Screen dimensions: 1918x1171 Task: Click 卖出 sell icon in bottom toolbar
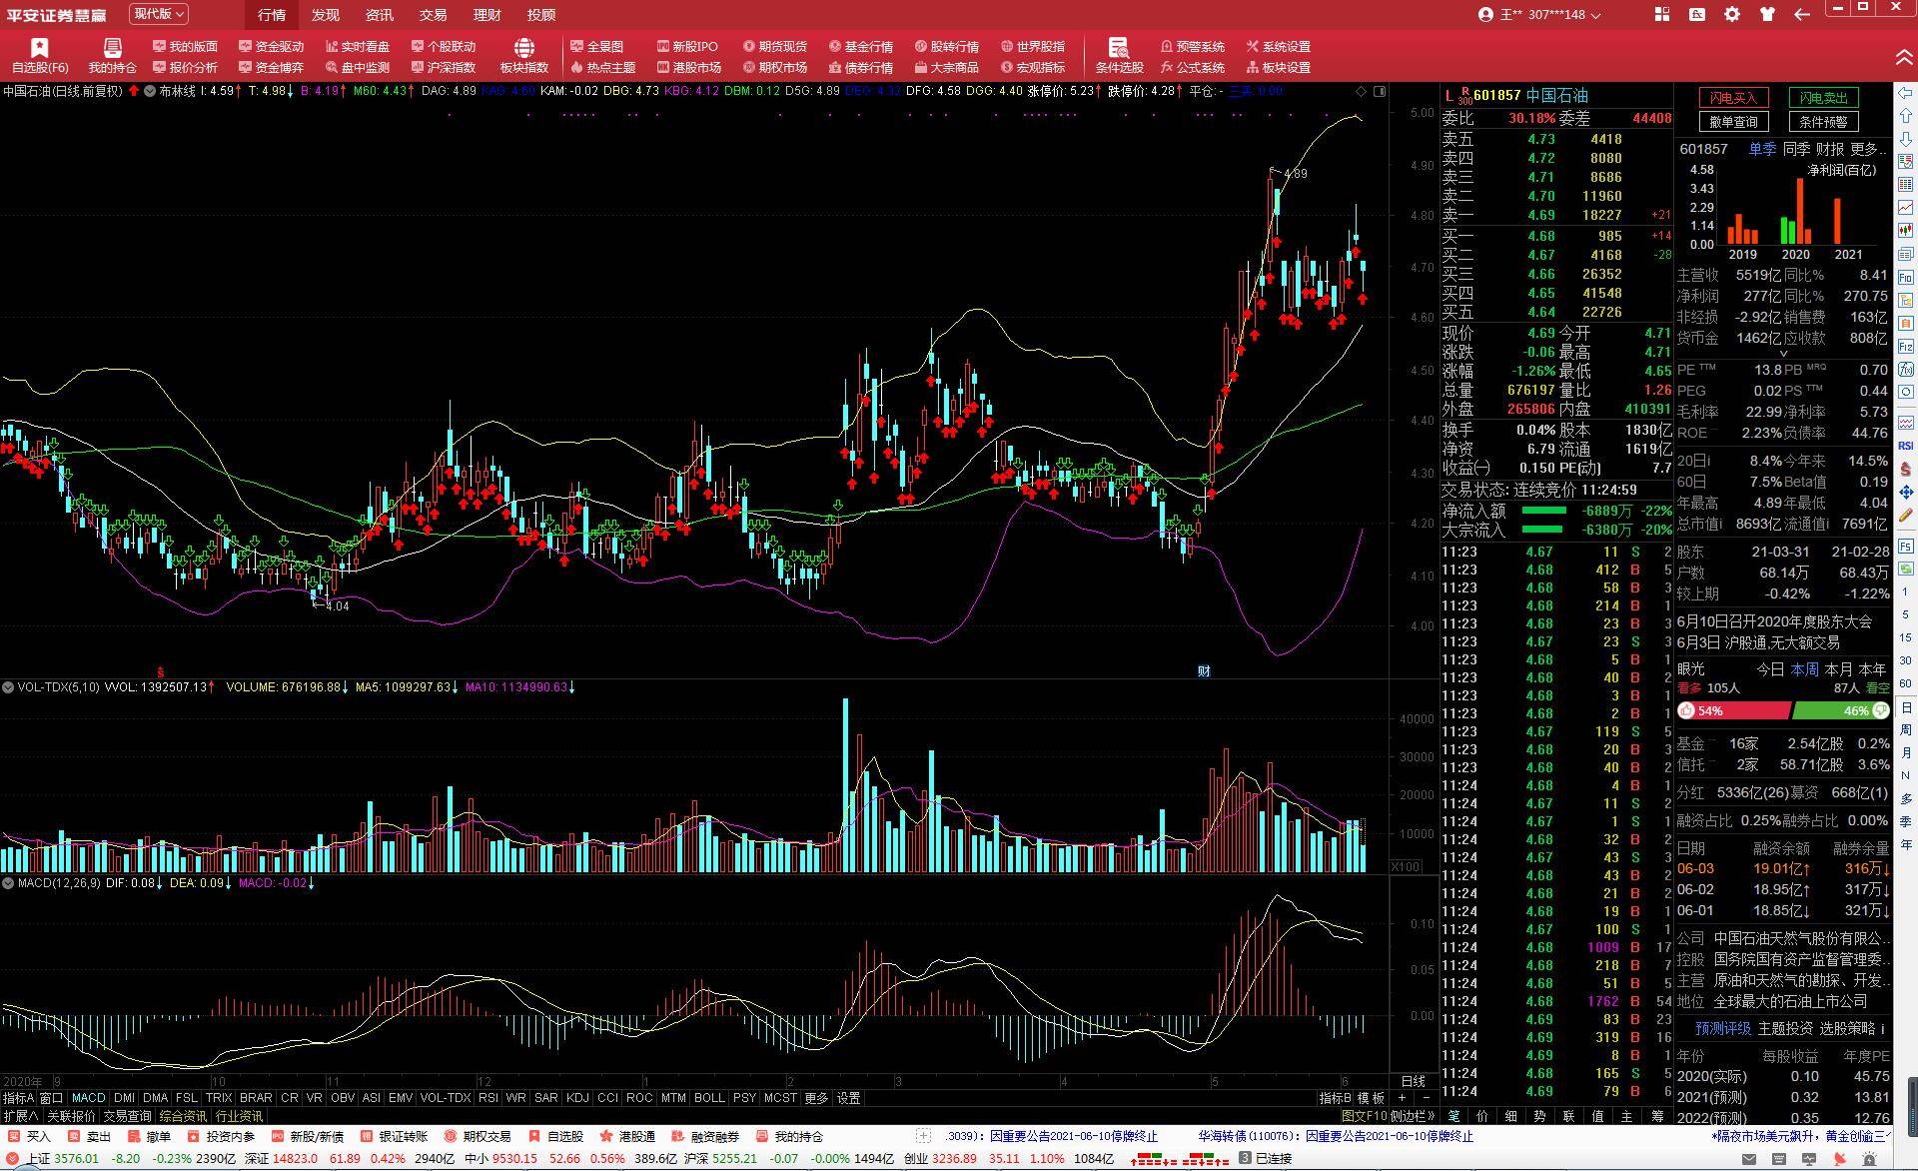(88, 1137)
